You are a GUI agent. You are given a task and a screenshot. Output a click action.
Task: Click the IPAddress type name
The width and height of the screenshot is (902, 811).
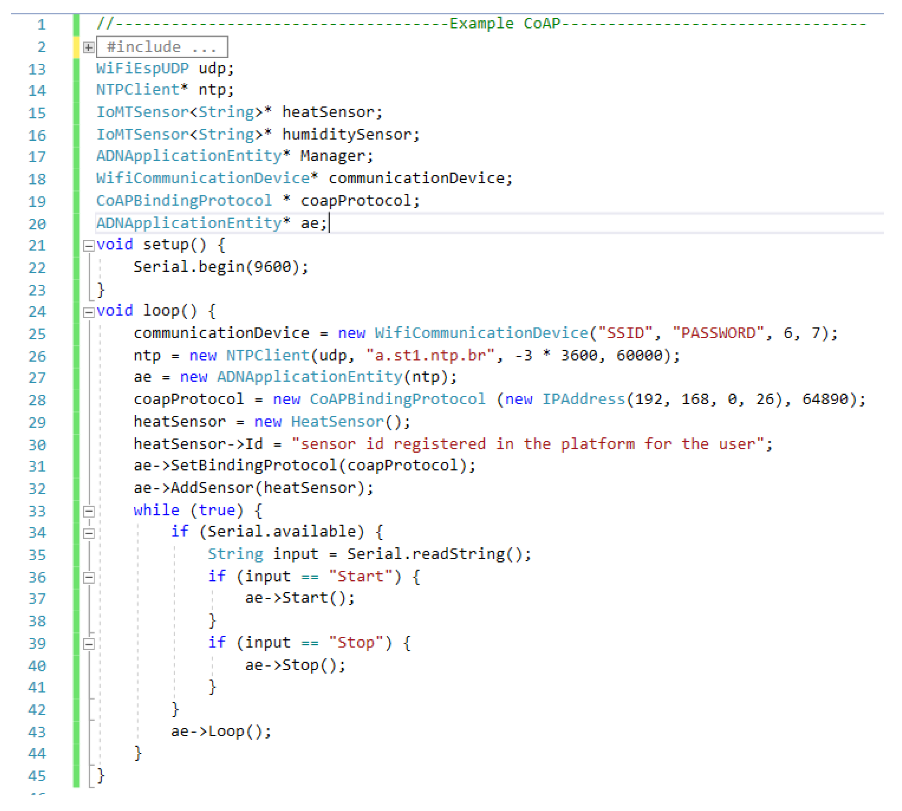coord(583,399)
